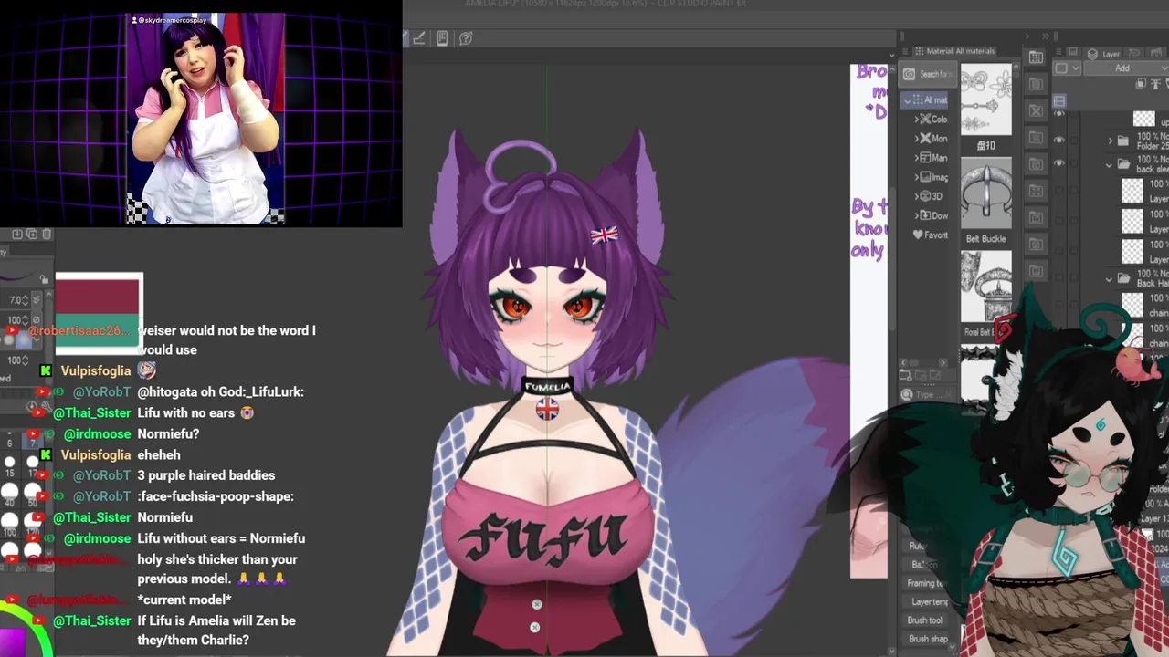1169x657 pixels.
Task: Click the @skydreamercosplay webcam label
Action: pos(172,20)
